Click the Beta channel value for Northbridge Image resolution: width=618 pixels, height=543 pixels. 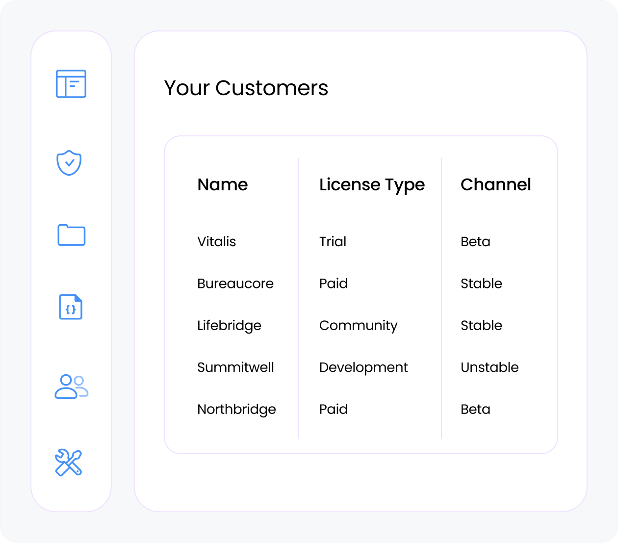(475, 409)
